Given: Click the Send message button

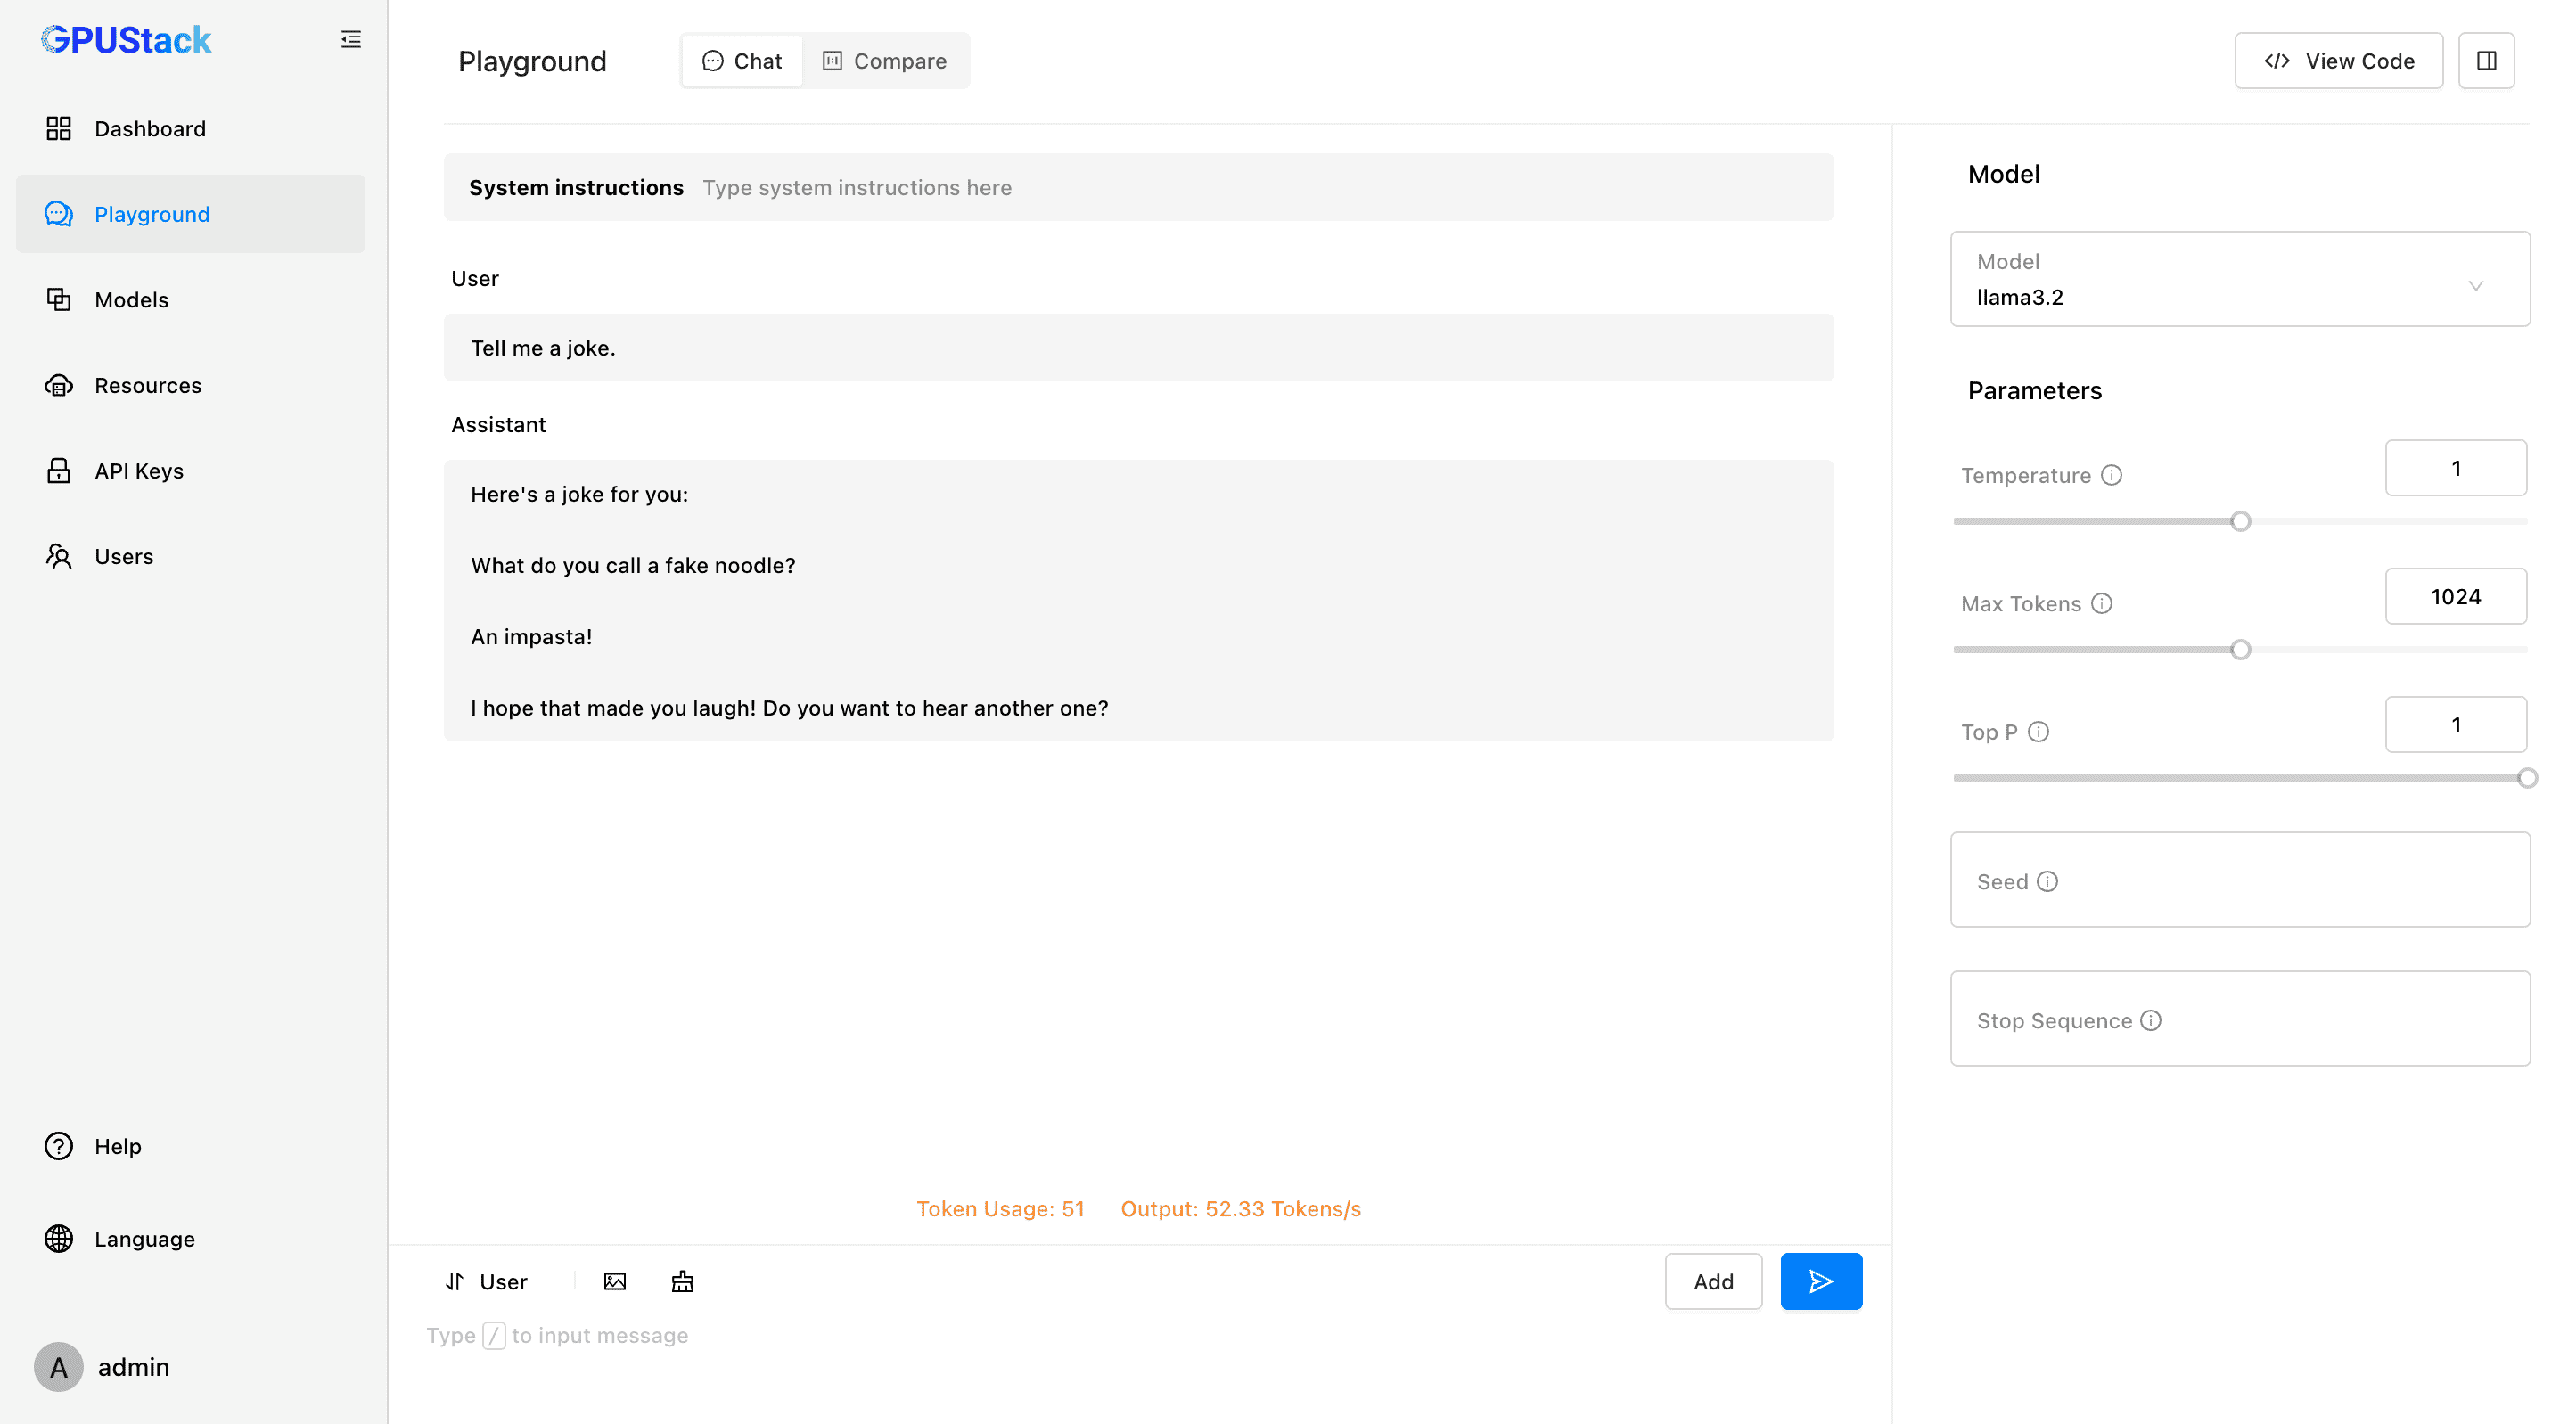Looking at the screenshot, I should pyautogui.click(x=1822, y=1282).
